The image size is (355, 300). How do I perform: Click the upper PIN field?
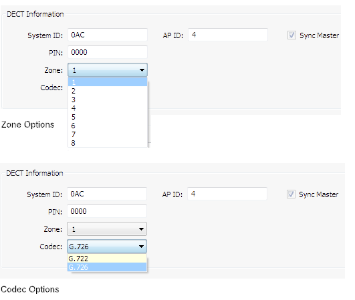[108, 52]
